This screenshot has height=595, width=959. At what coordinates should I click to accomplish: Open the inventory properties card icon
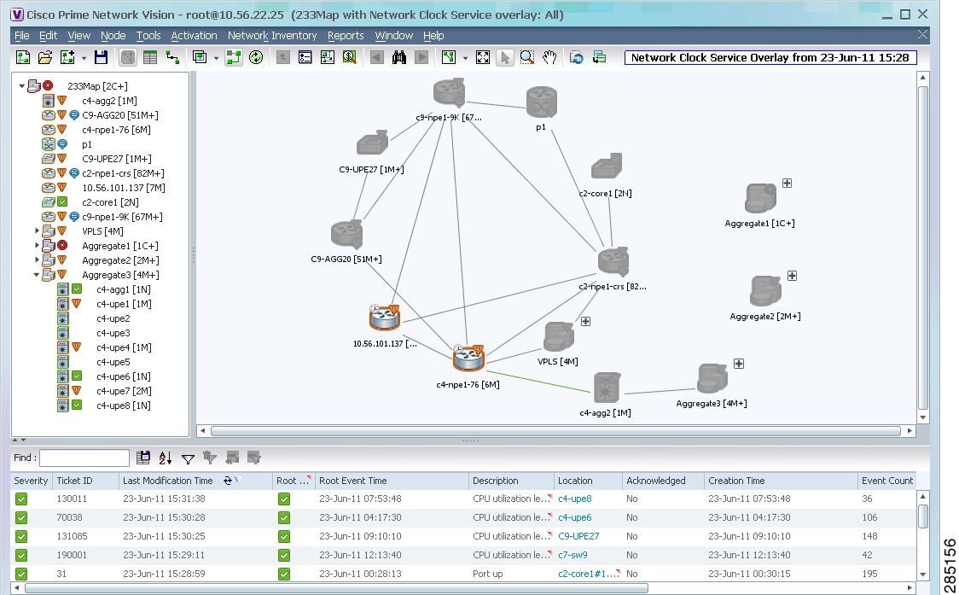point(305,57)
